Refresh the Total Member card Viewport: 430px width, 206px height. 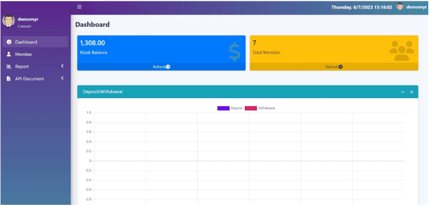pyautogui.click(x=334, y=67)
